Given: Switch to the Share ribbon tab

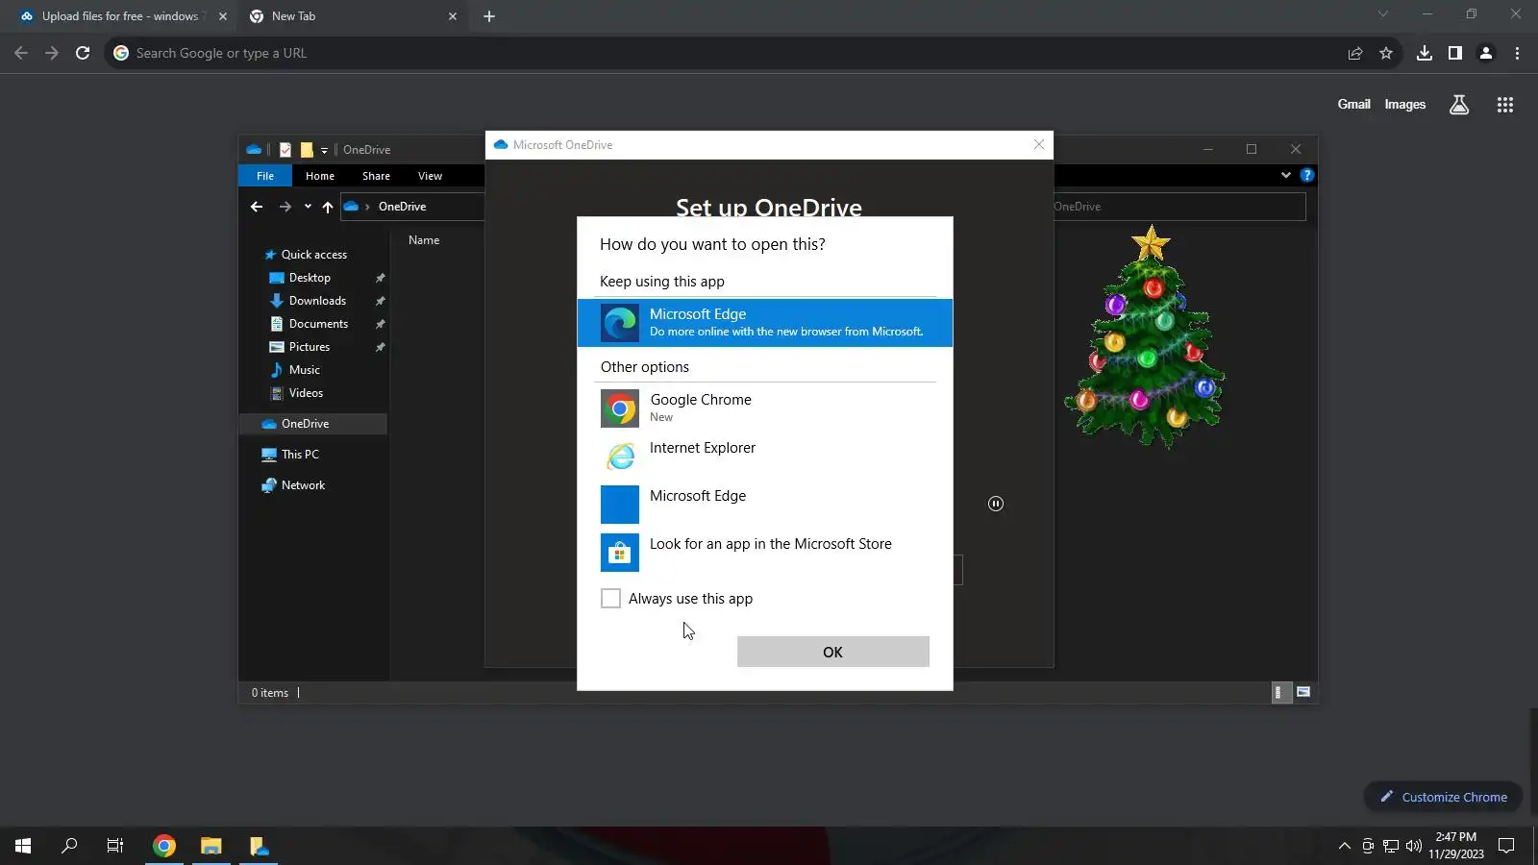Looking at the screenshot, I should tap(376, 176).
